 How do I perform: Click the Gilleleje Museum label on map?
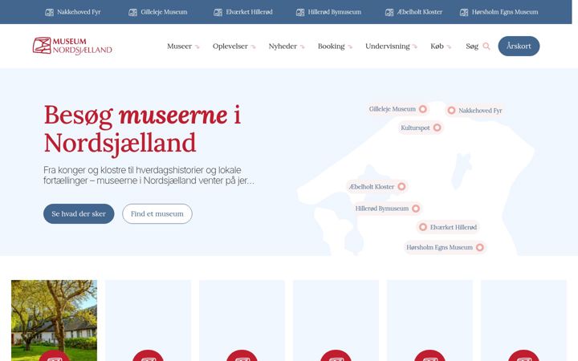[393, 109]
